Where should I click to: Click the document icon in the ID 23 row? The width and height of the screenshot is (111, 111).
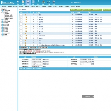click(x=26, y=17)
